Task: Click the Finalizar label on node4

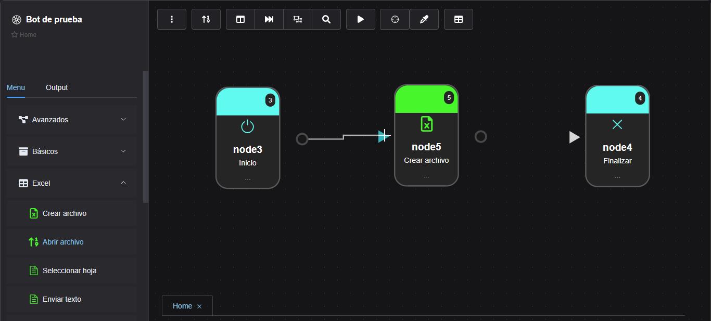Action: pos(617,161)
